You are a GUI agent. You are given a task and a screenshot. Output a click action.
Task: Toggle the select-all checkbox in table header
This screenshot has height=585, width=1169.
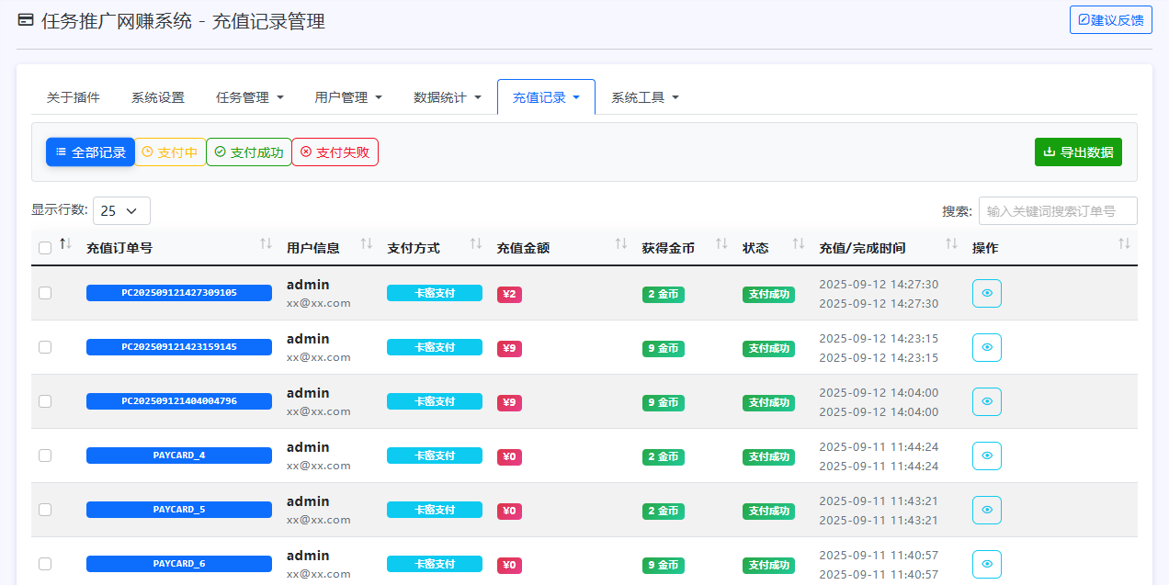pos(44,249)
